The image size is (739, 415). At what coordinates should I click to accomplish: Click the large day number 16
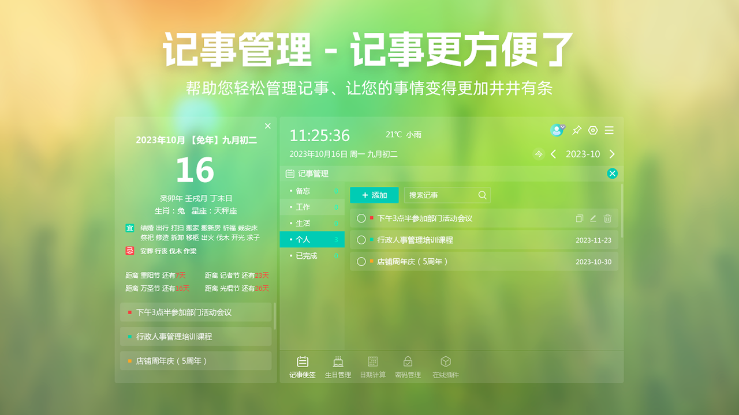(x=195, y=170)
